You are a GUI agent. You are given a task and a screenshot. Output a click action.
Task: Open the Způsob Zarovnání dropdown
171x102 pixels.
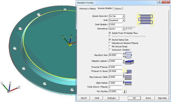(123, 16)
